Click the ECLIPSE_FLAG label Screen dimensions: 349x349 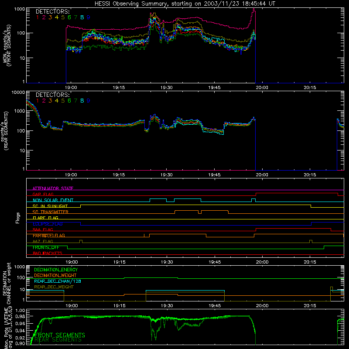48,224
